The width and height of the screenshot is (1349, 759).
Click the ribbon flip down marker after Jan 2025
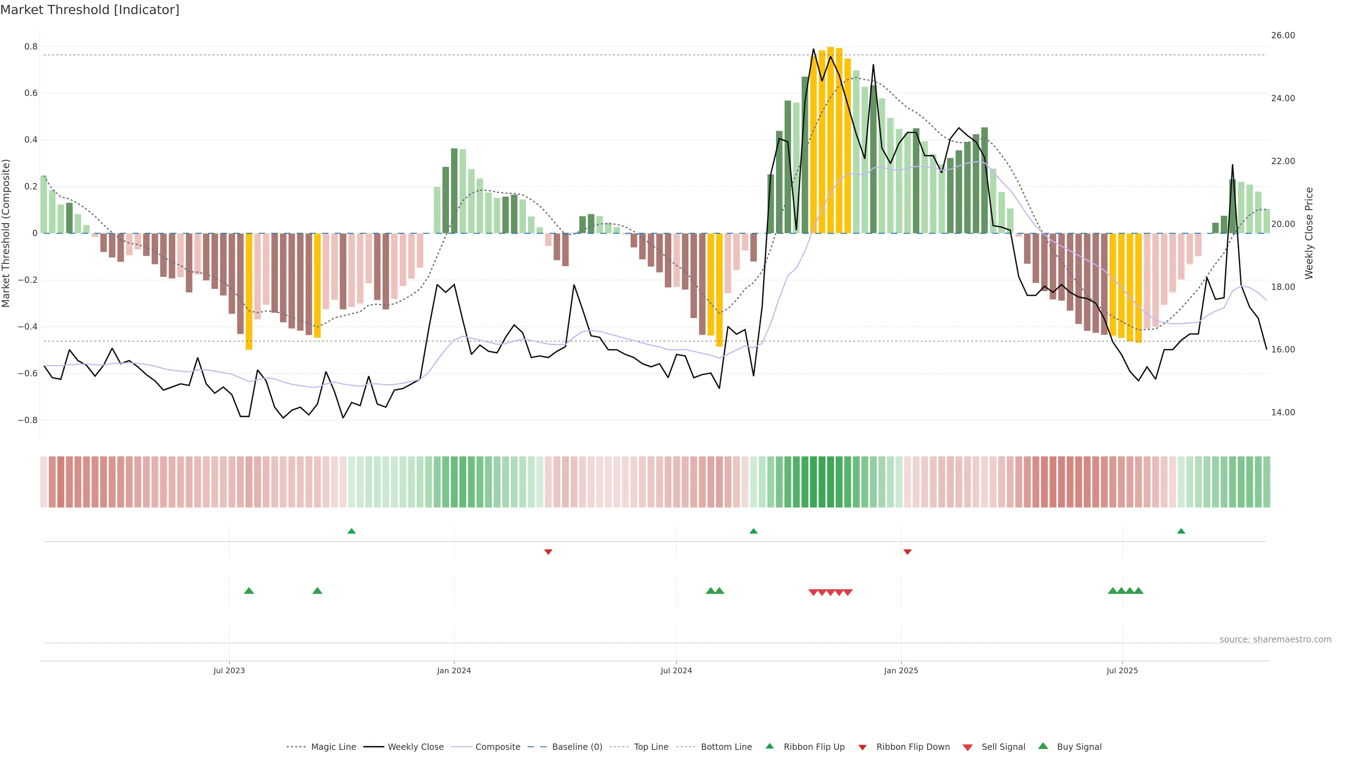tap(907, 552)
